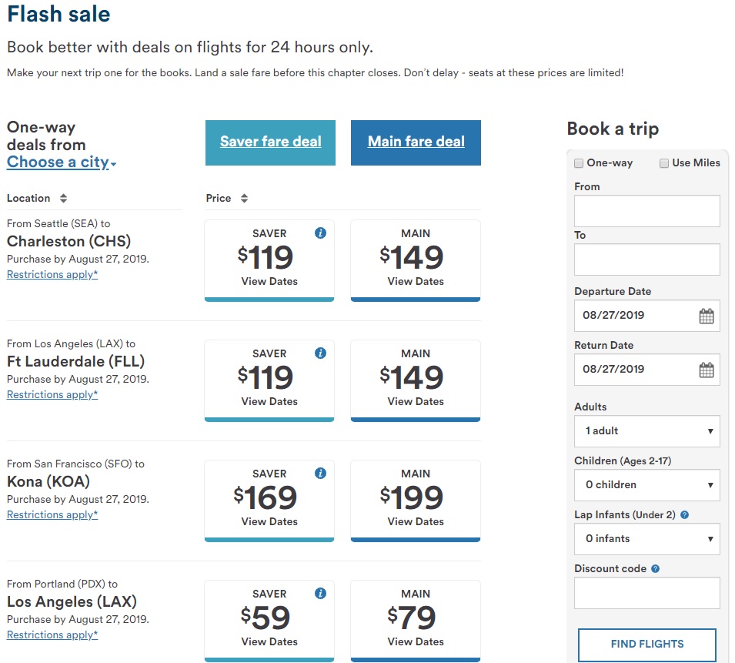
Task: Check the Use Miles checkbox
Action: tap(664, 163)
